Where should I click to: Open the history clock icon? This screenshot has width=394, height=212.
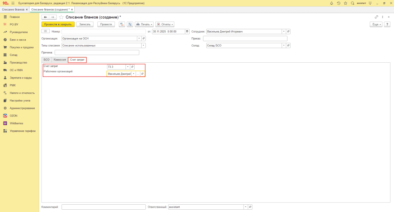(339, 3)
